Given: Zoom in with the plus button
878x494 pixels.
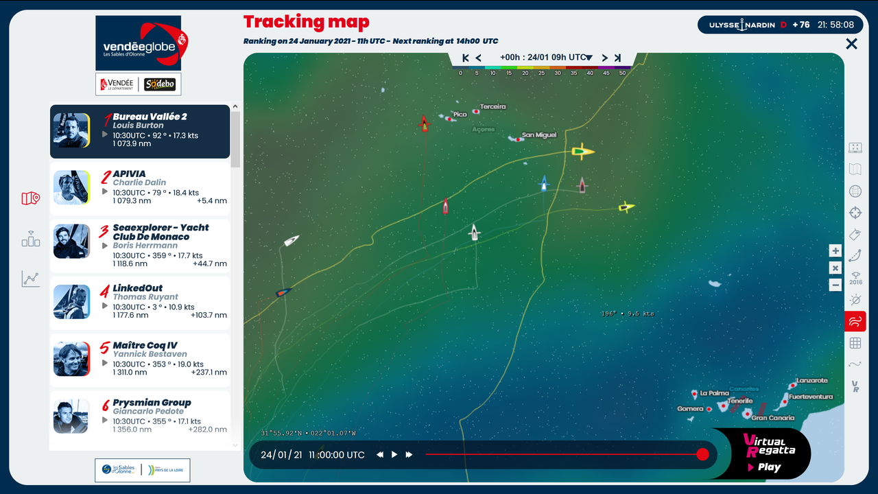Looking at the screenshot, I should pyautogui.click(x=835, y=250).
